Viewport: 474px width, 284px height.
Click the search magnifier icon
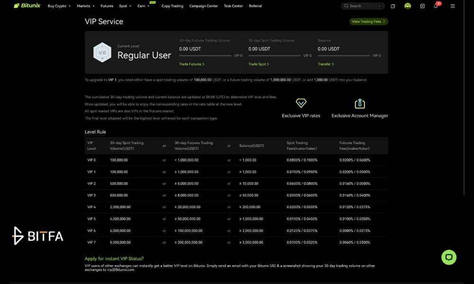coord(346,6)
